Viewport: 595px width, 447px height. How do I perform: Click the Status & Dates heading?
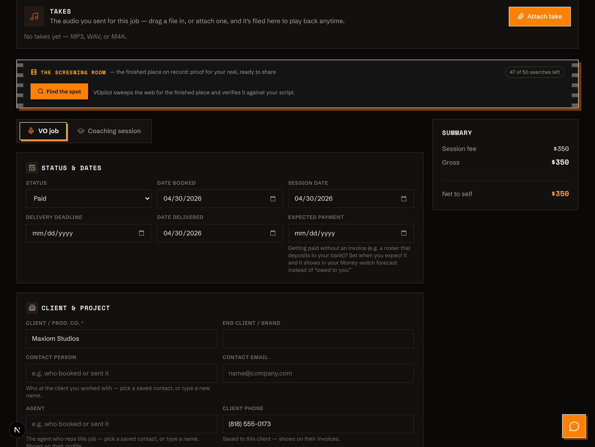point(71,168)
